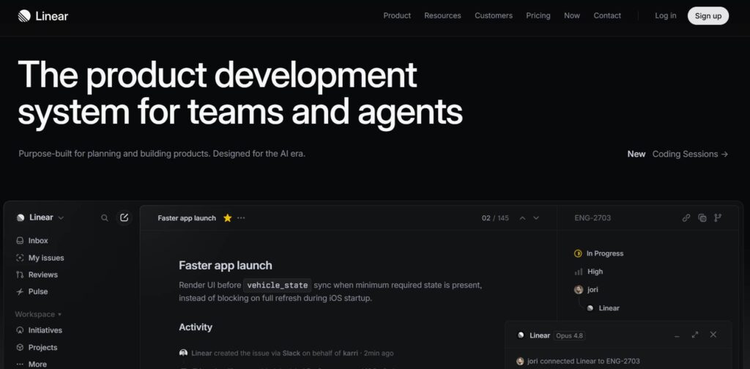The height and width of the screenshot is (369, 750).
Task: Click the Linear avatar in activity entry
Action: click(183, 353)
